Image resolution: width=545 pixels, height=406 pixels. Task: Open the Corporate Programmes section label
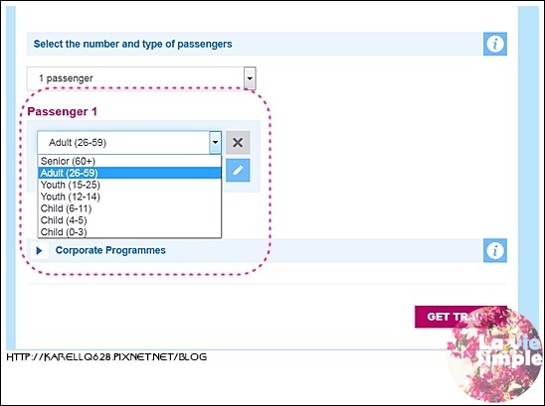tap(110, 250)
